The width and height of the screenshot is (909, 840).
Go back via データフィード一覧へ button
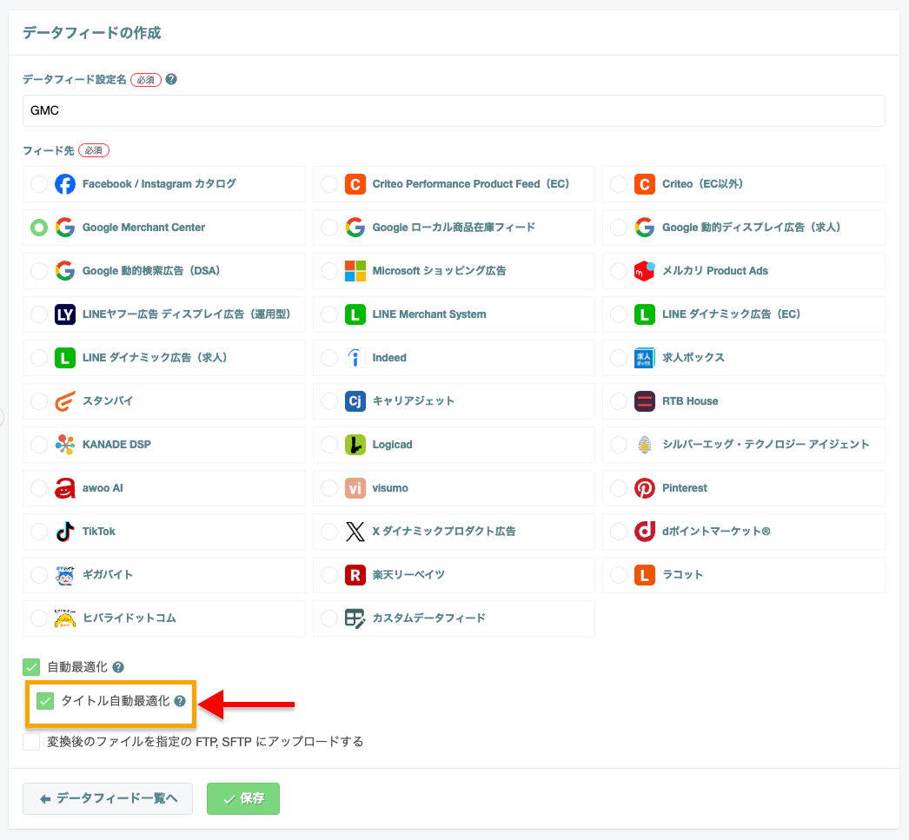point(108,799)
